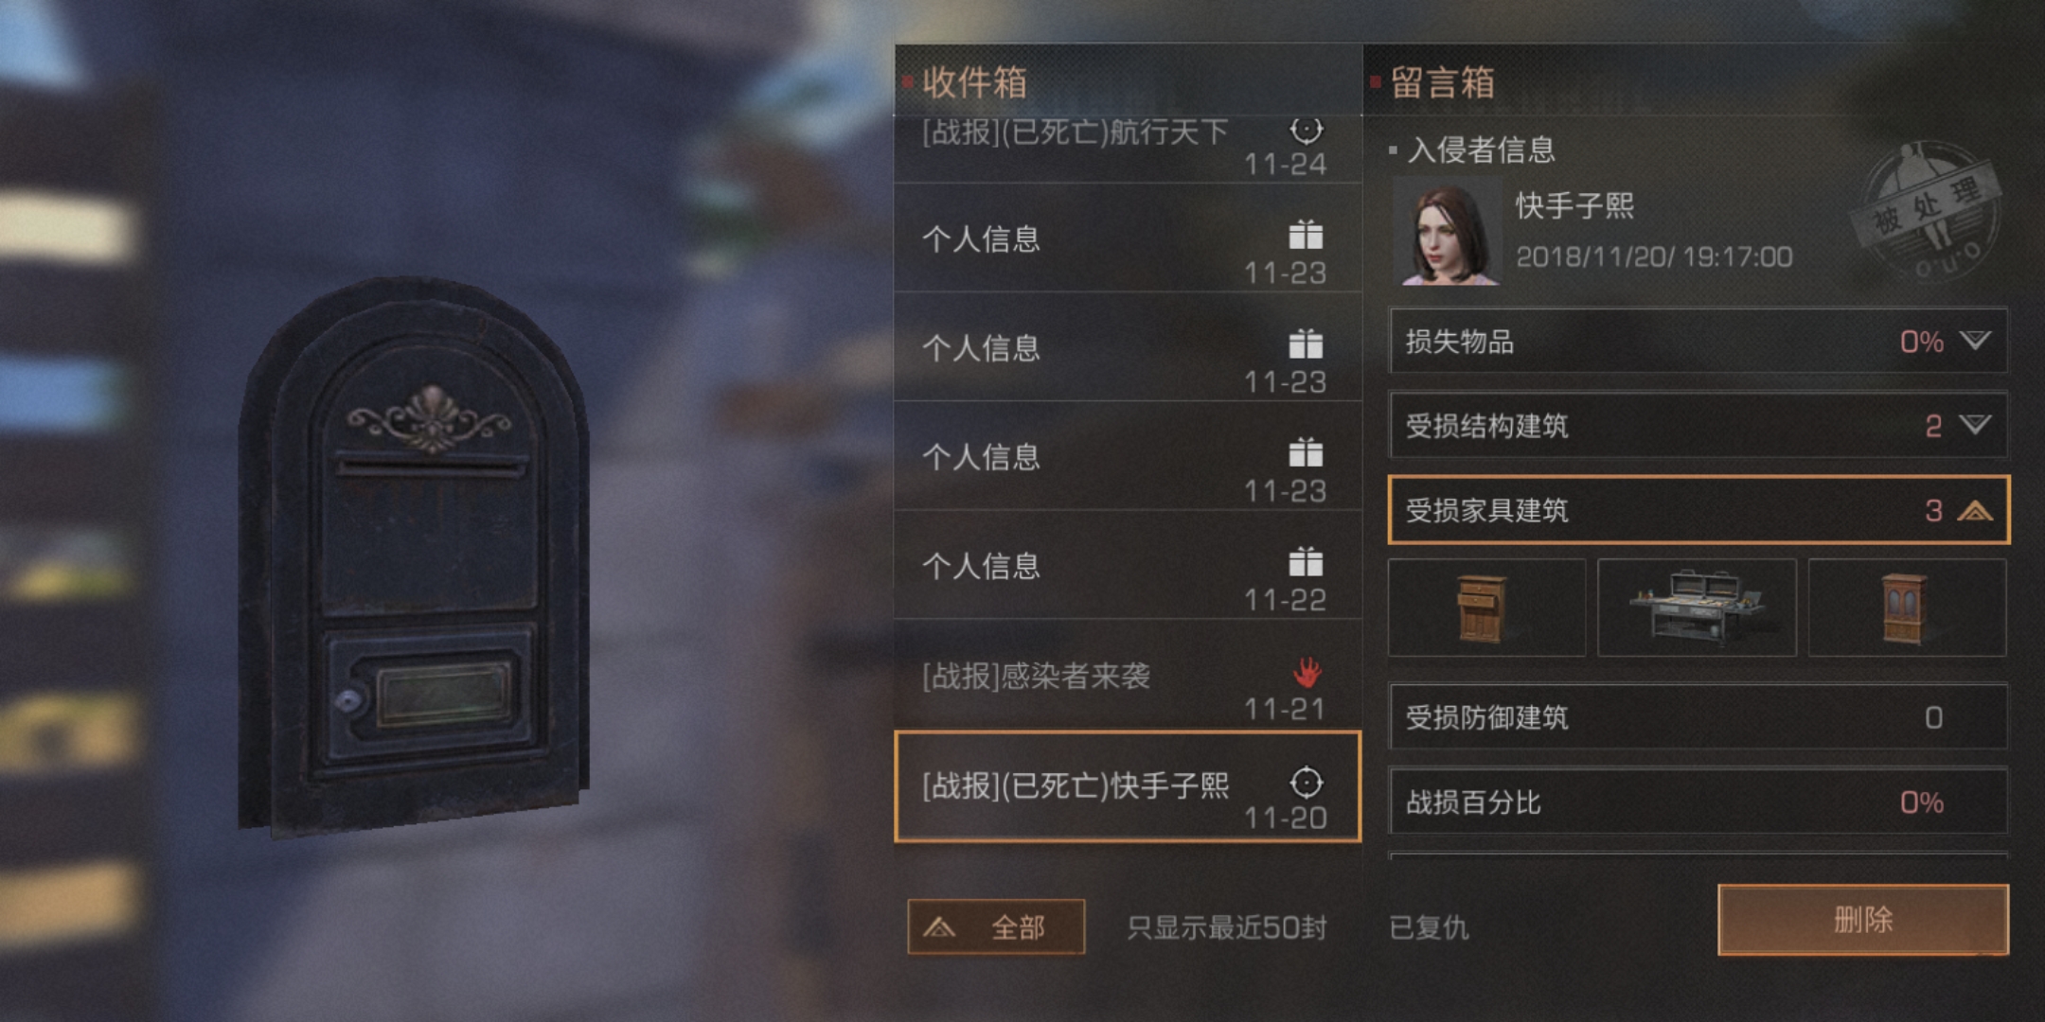Click the gift icon on the 11-22 message
The height and width of the screenshot is (1022, 2045).
pyautogui.click(x=1306, y=562)
